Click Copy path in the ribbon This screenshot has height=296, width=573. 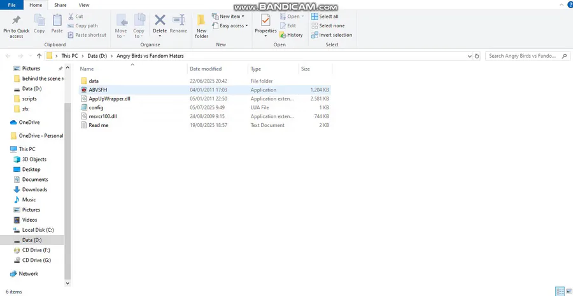(83, 26)
